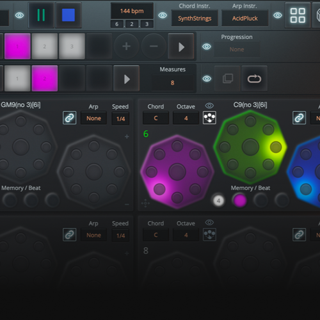Viewport: 320px width, 320px height.
Task: Open the AcidPluck arp instrument selector
Action: click(245, 19)
